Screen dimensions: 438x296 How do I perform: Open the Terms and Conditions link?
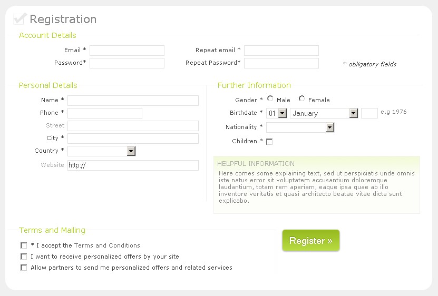pyautogui.click(x=107, y=245)
